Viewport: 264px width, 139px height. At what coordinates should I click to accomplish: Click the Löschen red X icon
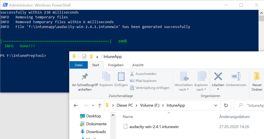[218, 77]
